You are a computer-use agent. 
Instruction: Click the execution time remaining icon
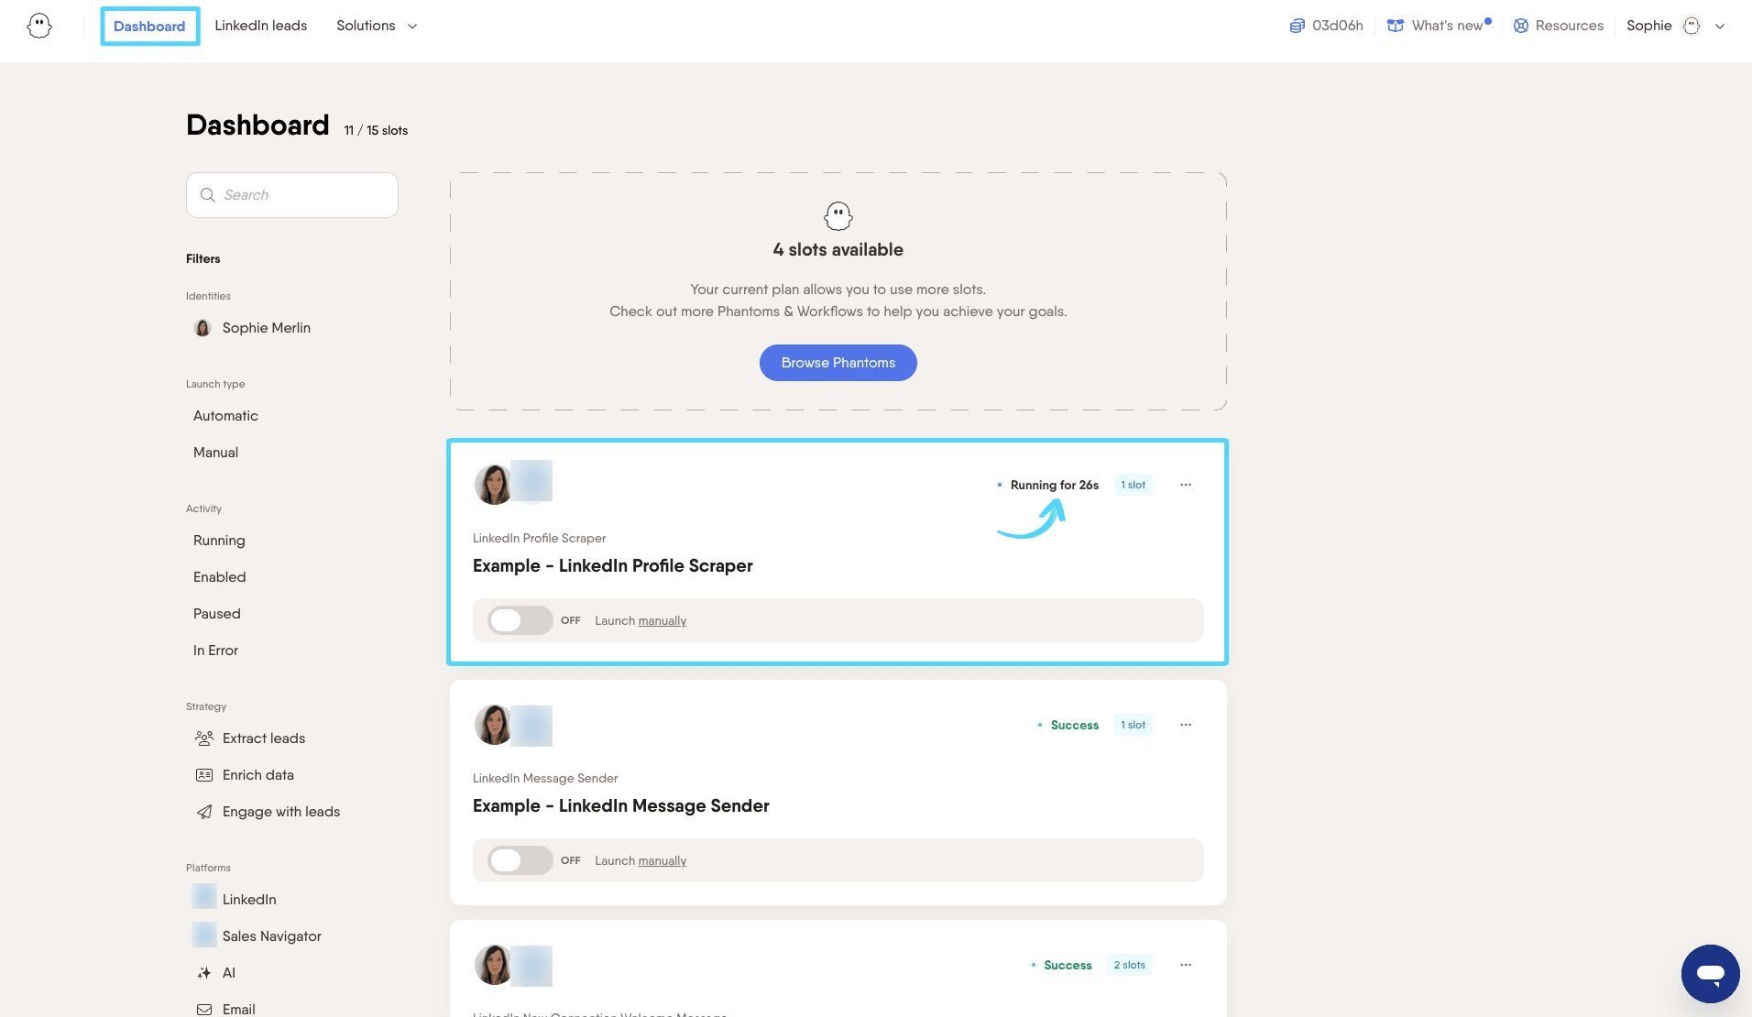coord(1297,26)
